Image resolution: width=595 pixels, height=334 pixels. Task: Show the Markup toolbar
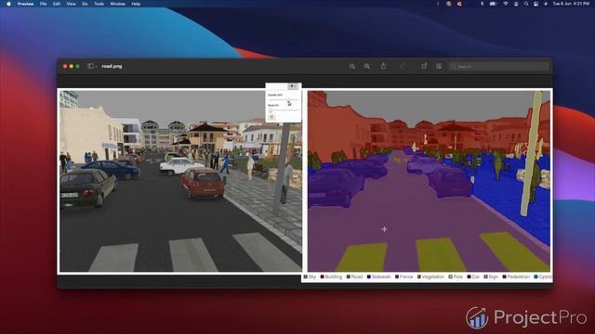click(439, 66)
